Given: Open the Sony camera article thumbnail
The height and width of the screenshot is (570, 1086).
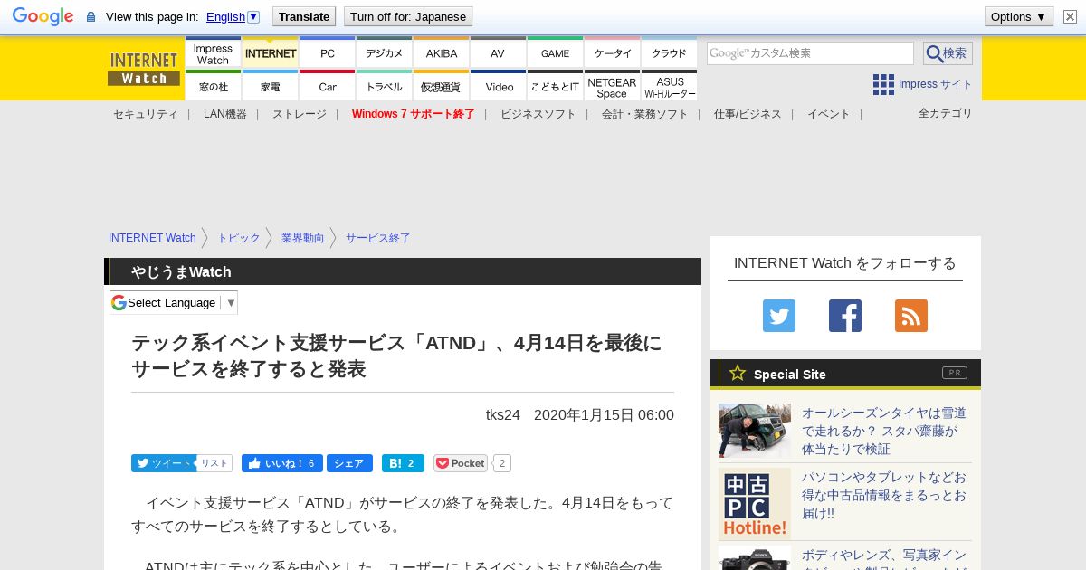Looking at the screenshot, I should (x=755, y=557).
